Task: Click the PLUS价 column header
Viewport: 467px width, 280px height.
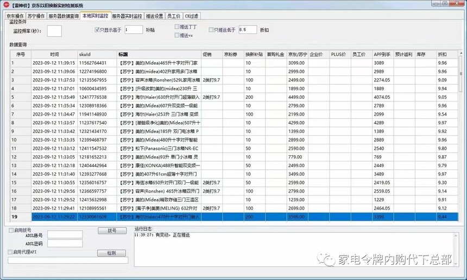Action: [340, 54]
